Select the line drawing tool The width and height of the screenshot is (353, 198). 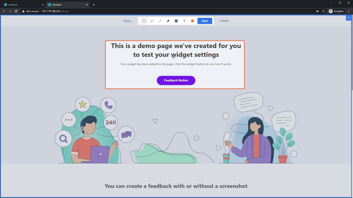[x=160, y=21]
